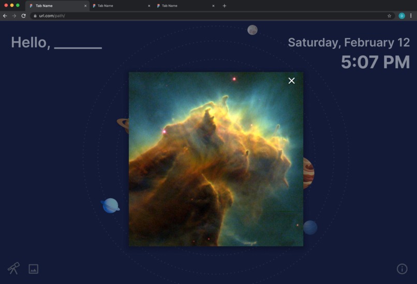Select the striped Jupiter-like planet

coord(308,173)
